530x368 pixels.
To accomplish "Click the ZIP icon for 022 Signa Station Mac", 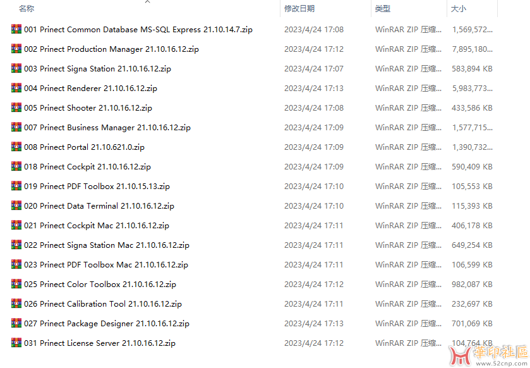I will tap(16, 245).
